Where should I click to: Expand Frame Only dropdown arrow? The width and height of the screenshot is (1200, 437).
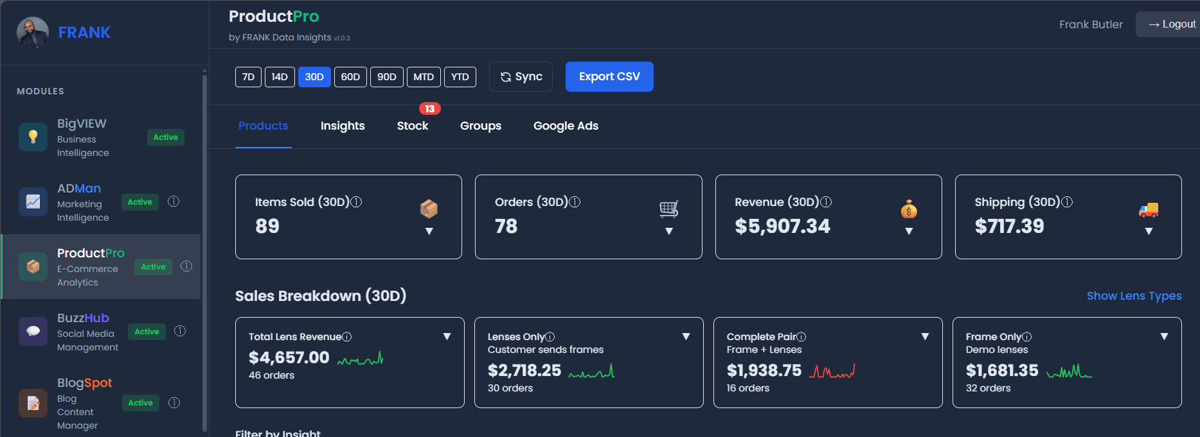click(x=1164, y=336)
